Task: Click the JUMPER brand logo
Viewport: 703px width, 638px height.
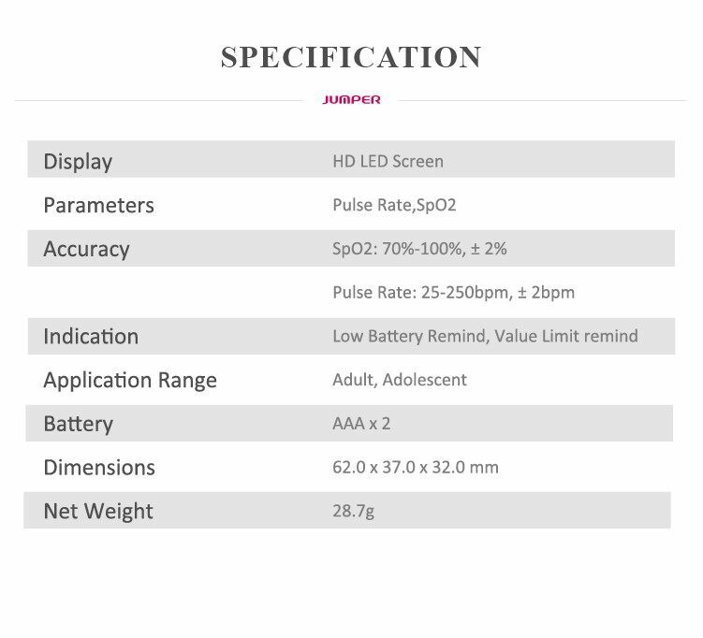Action: [x=351, y=100]
